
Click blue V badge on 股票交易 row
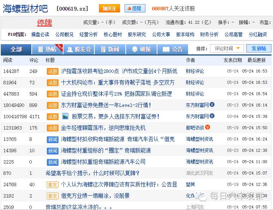pos(212,116)
